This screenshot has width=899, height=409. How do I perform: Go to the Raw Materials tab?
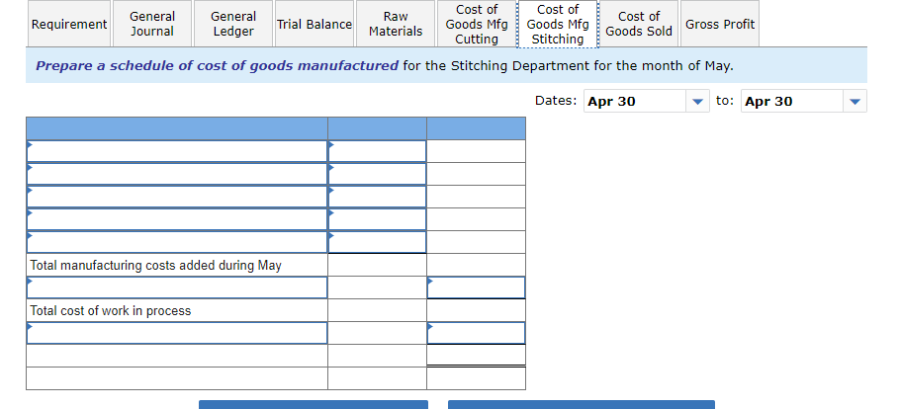pos(396,24)
